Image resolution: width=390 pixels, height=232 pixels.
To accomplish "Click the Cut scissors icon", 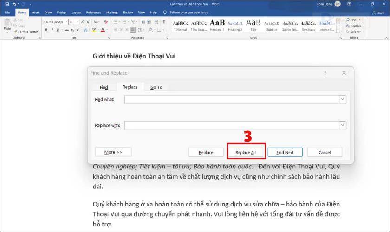I will [15, 20].
